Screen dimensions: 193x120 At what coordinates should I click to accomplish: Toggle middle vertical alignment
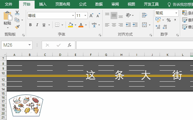(x=114, y=15)
